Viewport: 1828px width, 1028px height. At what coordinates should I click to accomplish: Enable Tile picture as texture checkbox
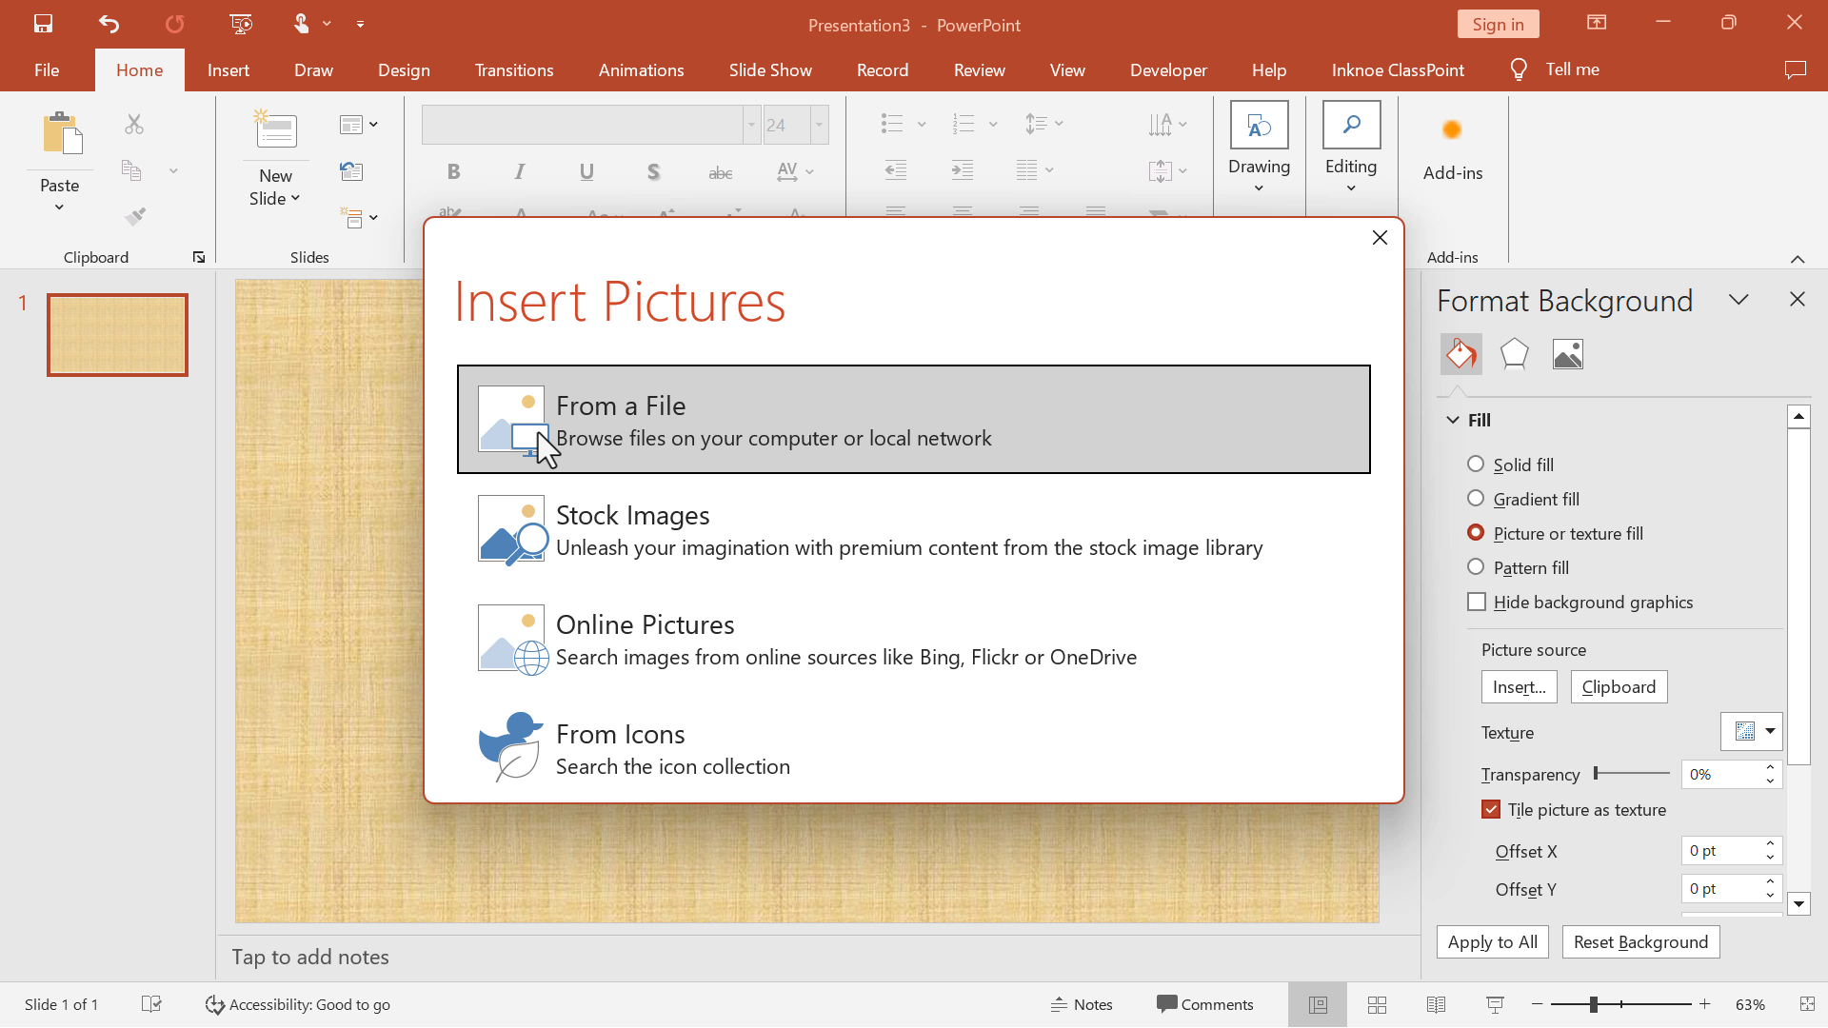[x=1492, y=808]
